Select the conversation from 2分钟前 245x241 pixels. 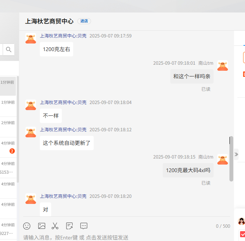(x=8, y=126)
